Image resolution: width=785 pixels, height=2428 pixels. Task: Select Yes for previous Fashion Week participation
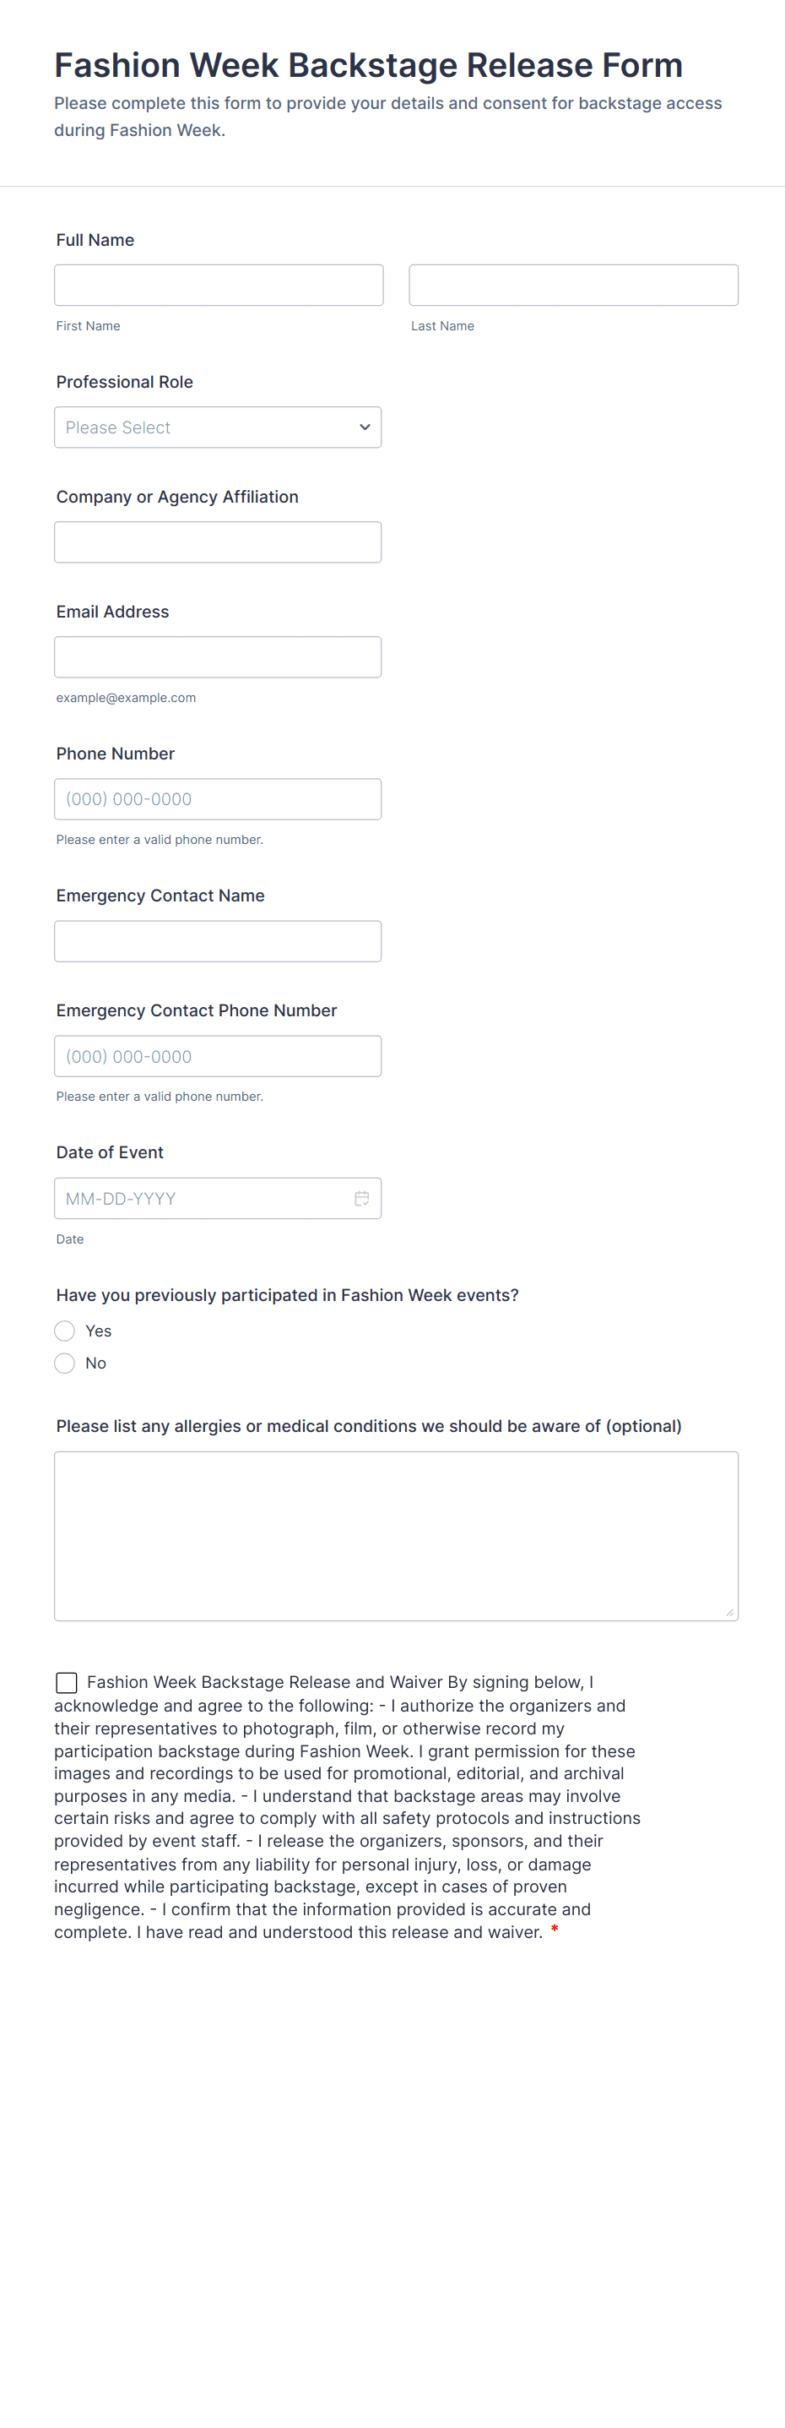point(65,1331)
